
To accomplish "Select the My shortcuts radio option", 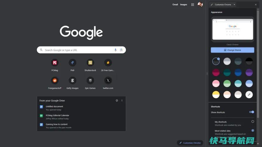I will point(253,121).
